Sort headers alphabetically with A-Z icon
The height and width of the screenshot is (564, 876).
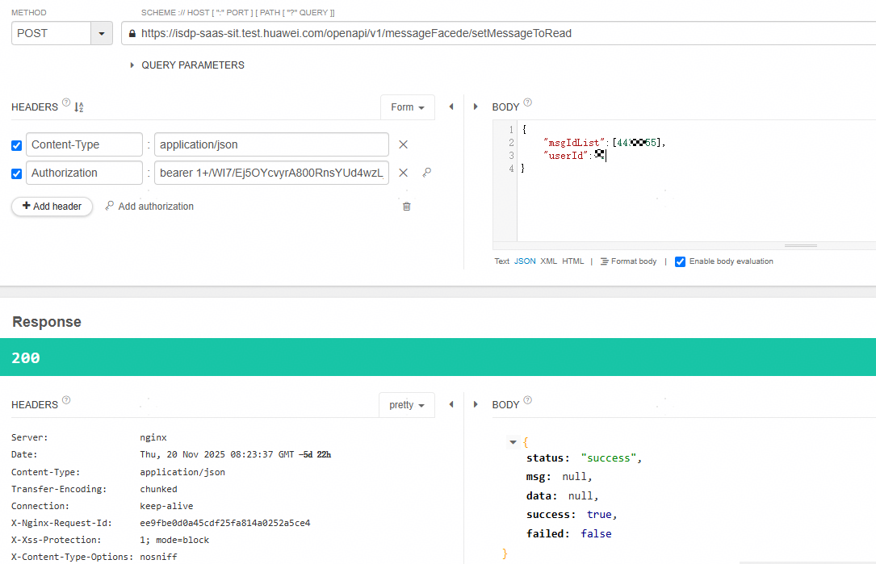(79, 107)
